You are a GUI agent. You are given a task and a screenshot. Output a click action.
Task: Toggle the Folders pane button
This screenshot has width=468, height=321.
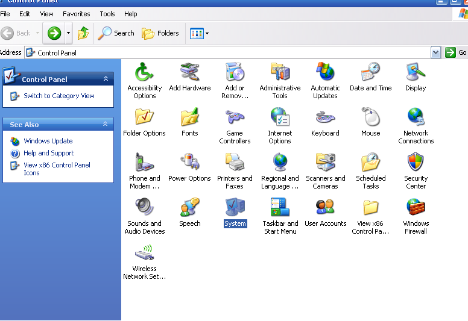(160, 33)
